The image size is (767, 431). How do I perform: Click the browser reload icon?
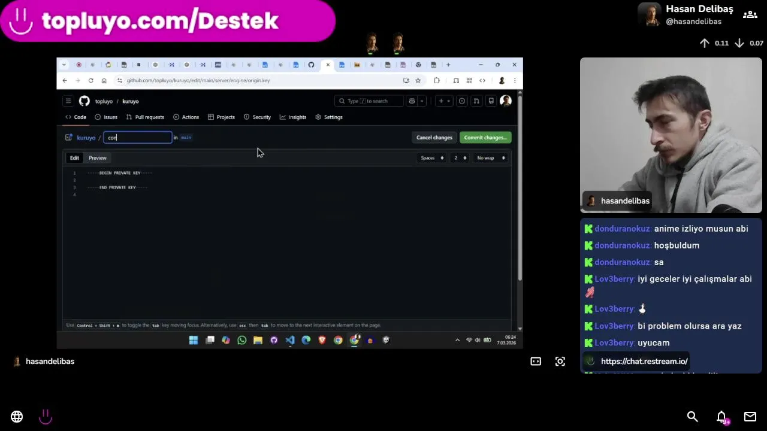(91, 80)
